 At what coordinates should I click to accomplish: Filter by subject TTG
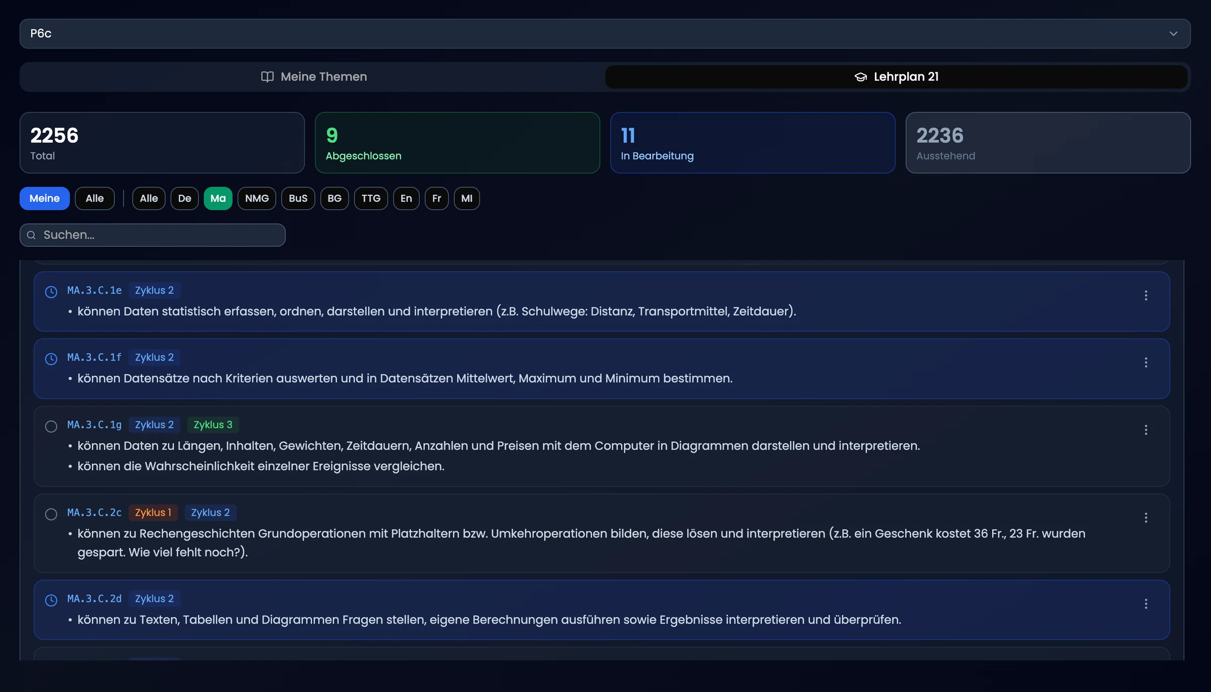371,198
